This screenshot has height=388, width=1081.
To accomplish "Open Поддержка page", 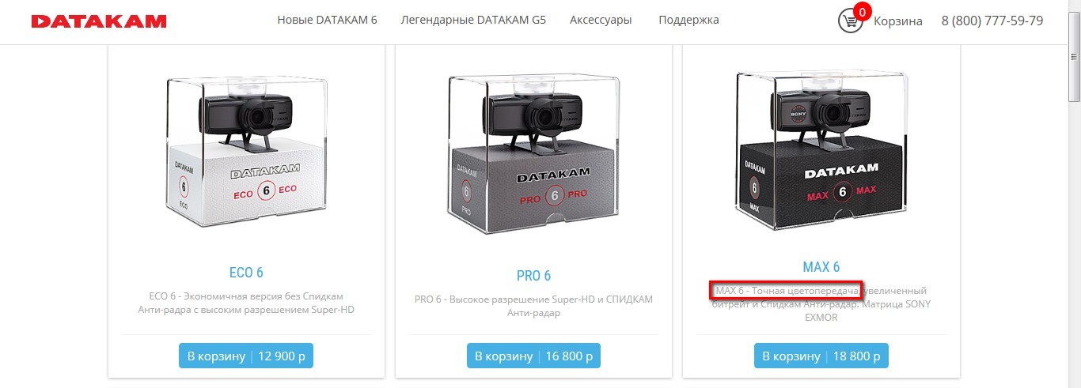I will point(688,20).
